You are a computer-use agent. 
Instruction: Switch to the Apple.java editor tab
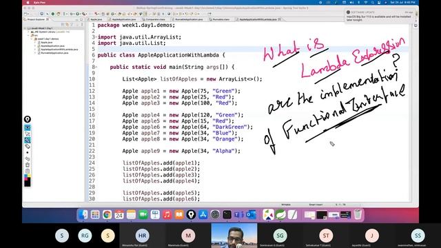tap(95, 19)
